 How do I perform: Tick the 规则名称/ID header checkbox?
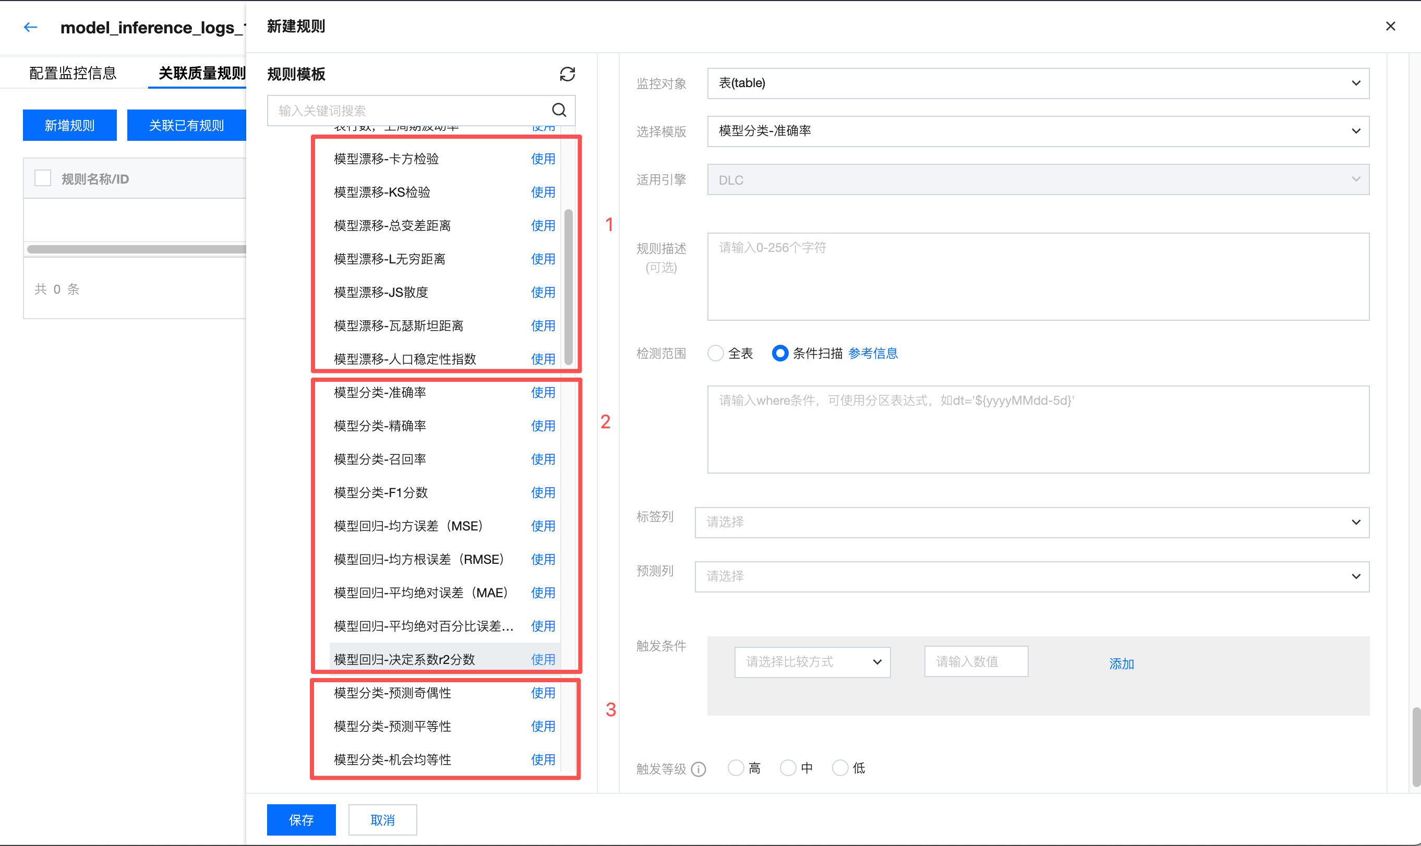click(x=43, y=178)
